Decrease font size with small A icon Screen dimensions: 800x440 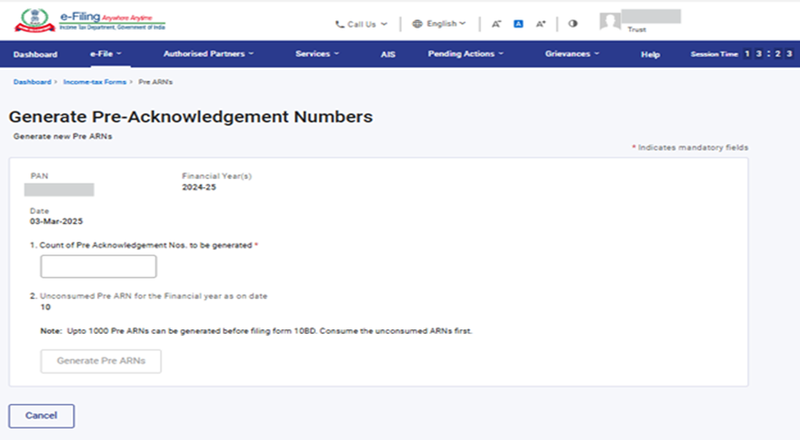(496, 24)
